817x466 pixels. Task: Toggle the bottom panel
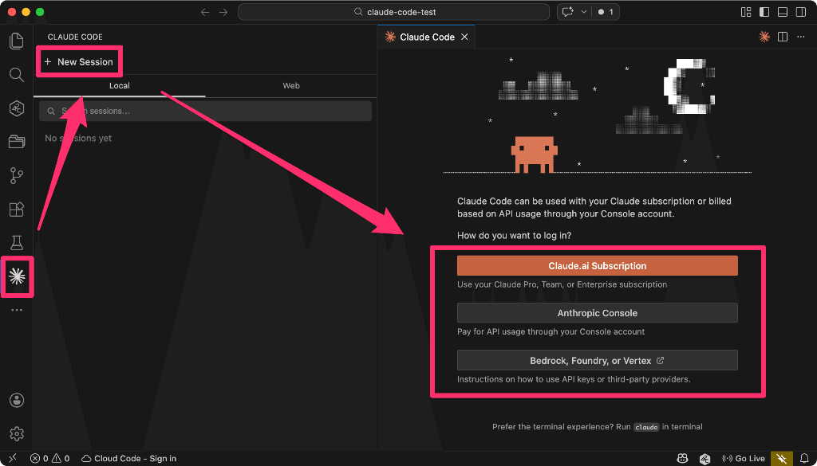tap(783, 12)
